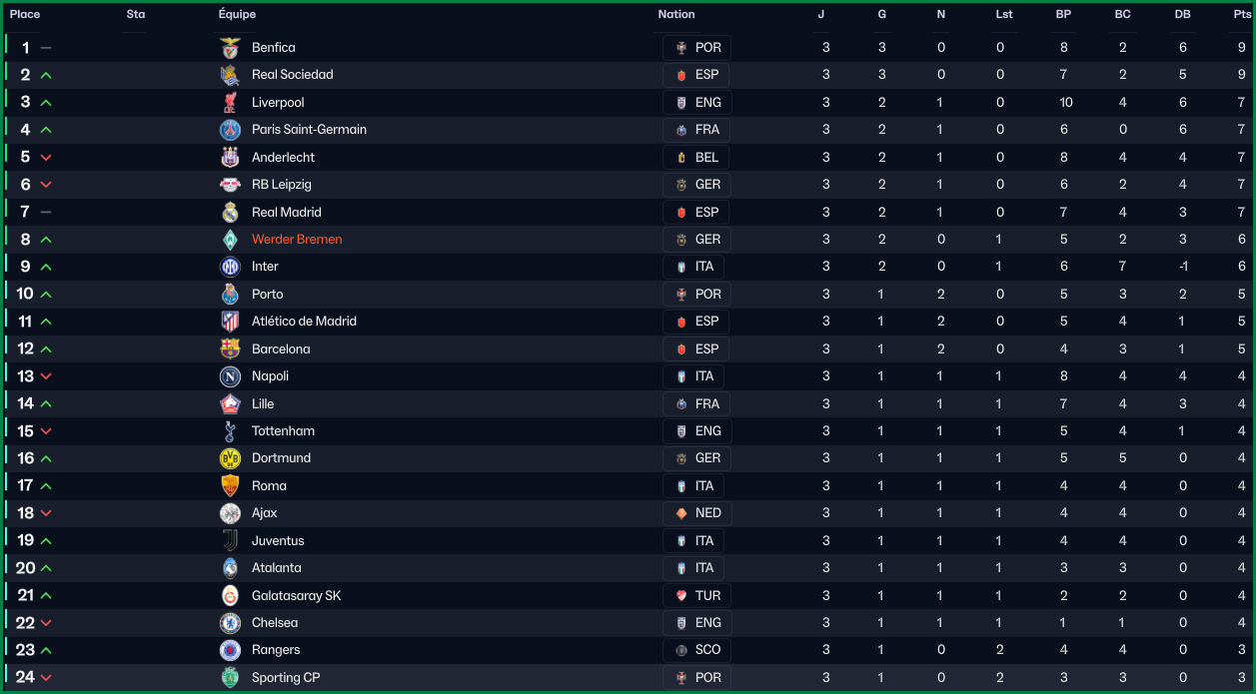This screenshot has height=694, width=1256.
Task: Click the Liverpool club badge
Action: click(x=230, y=103)
